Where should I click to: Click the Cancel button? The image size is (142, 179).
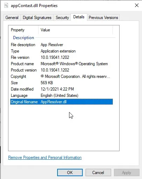click(98, 172)
